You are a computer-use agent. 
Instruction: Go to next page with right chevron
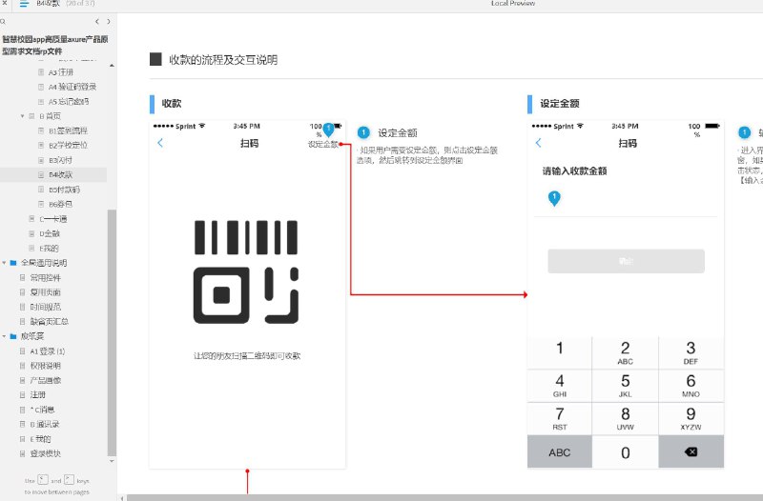pyautogui.click(x=108, y=21)
